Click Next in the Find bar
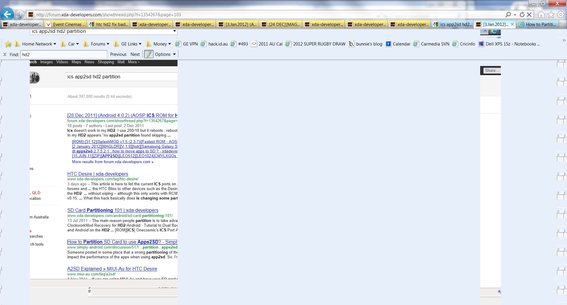This screenshot has height=305, width=567. (135, 54)
